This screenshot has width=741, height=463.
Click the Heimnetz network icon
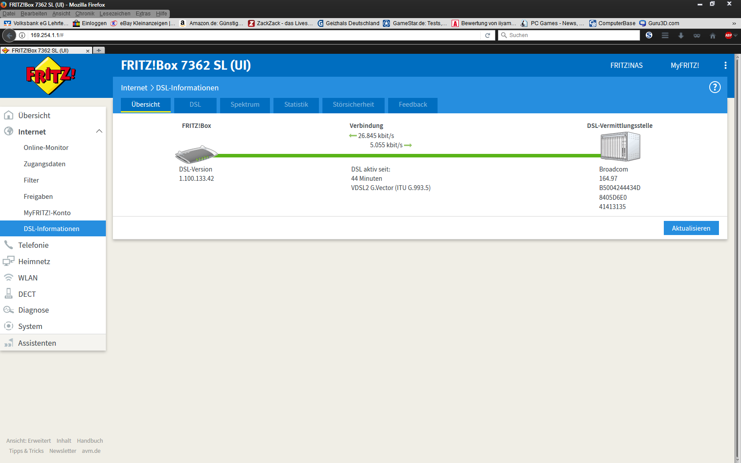(8, 261)
